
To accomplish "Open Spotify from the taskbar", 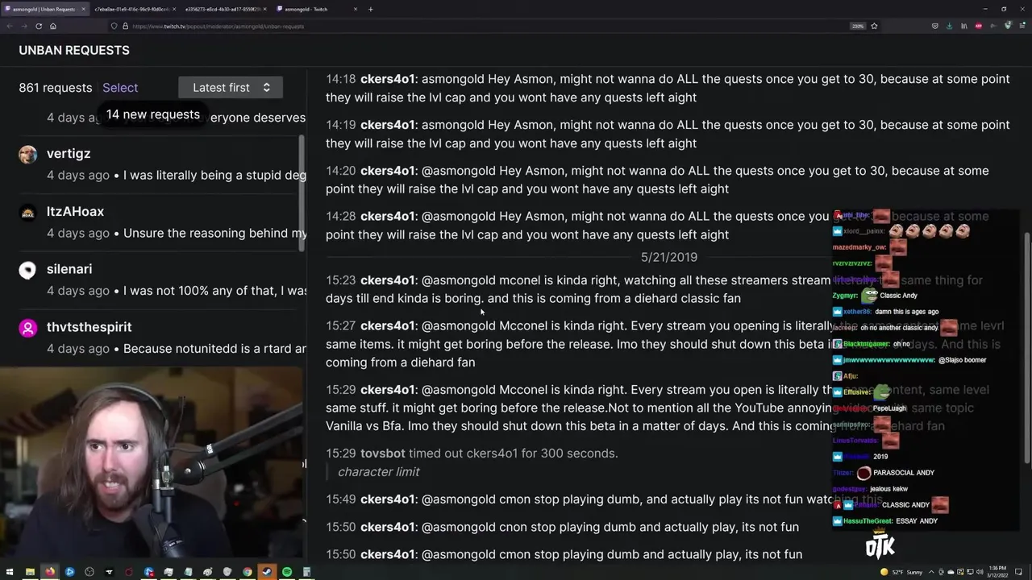I will [x=287, y=572].
